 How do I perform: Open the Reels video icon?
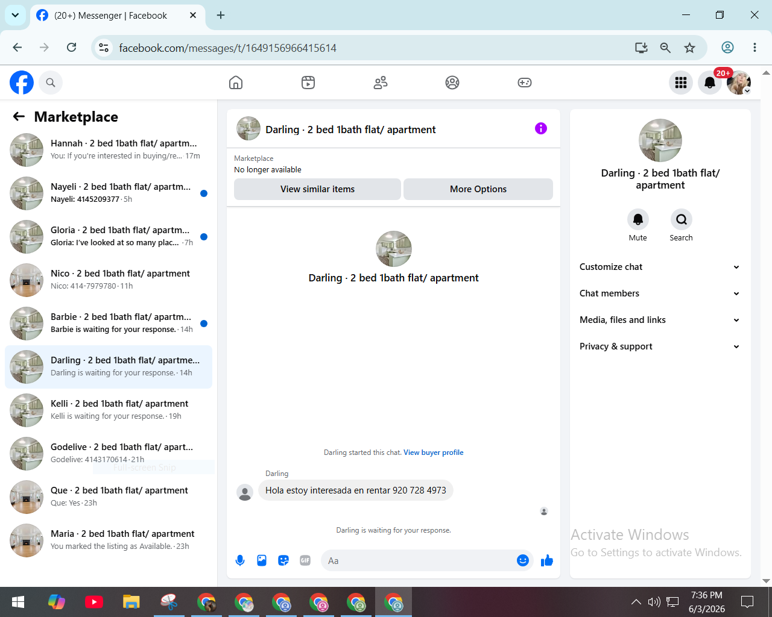tap(308, 83)
